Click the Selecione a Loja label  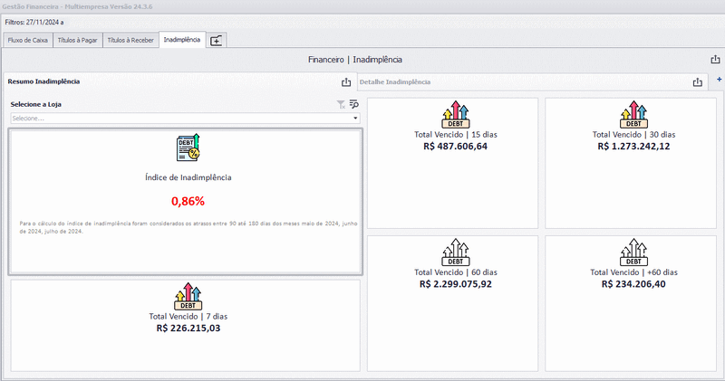coord(35,104)
